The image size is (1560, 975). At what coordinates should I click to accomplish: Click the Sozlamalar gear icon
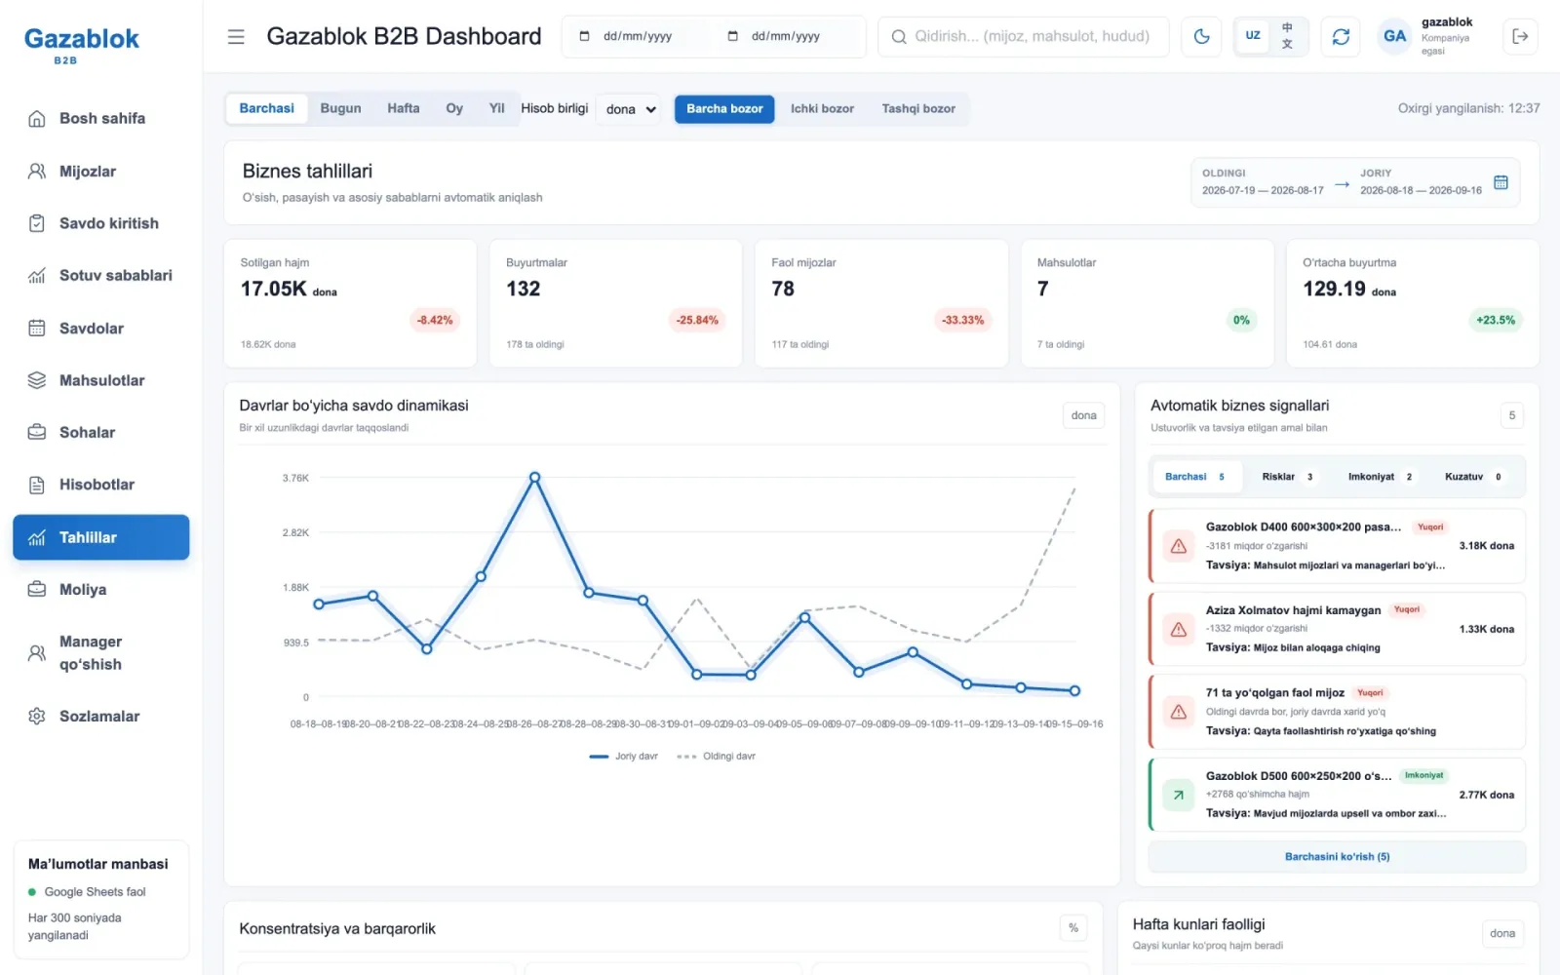click(37, 717)
